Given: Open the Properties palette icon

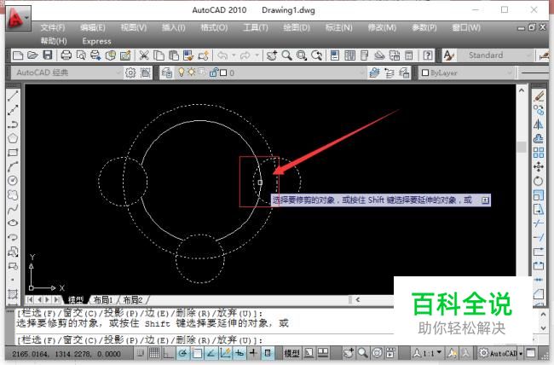Looking at the screenshot, I should pos(335,55).
